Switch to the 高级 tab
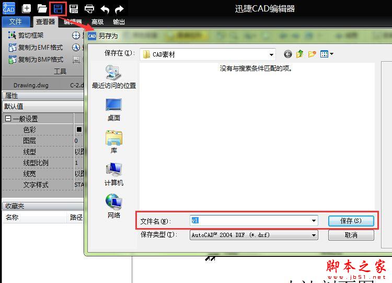The width and height of the screenshot is (392, 283). 98,22
